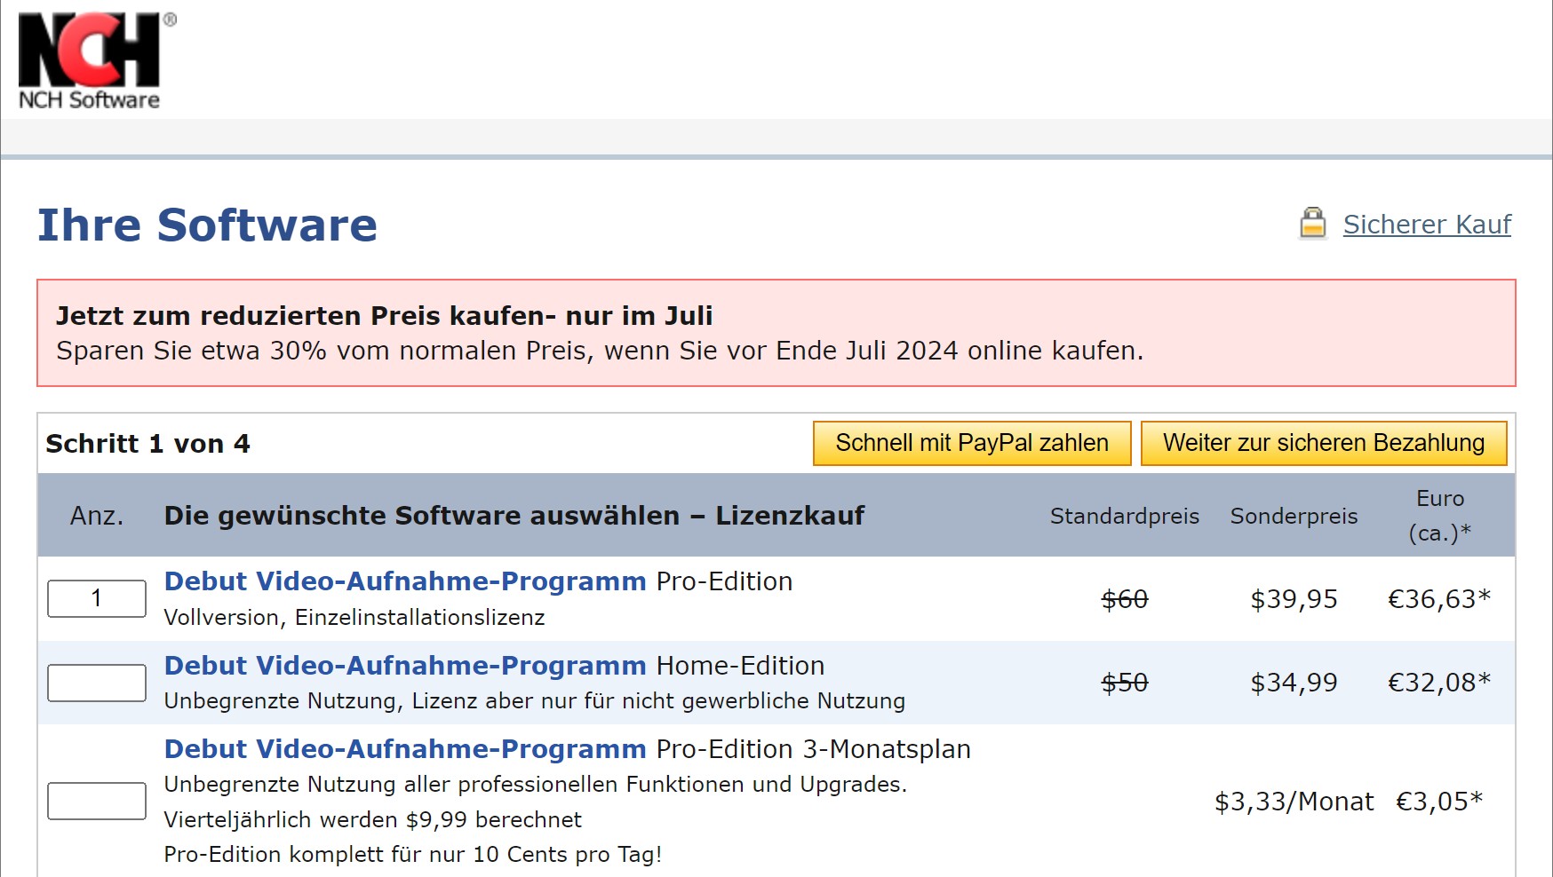1553x877 pixels.
Task: Click the €32,08* euro price
Action: click(x=1439, y=683)
